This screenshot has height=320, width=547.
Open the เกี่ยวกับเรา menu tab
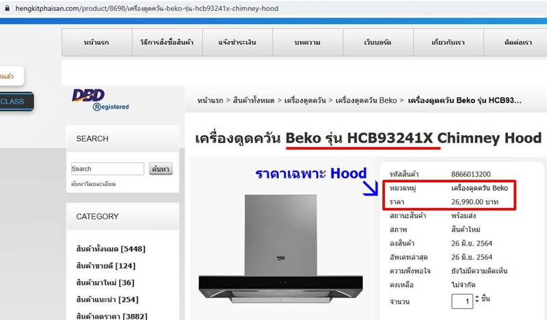pos(449,42)
